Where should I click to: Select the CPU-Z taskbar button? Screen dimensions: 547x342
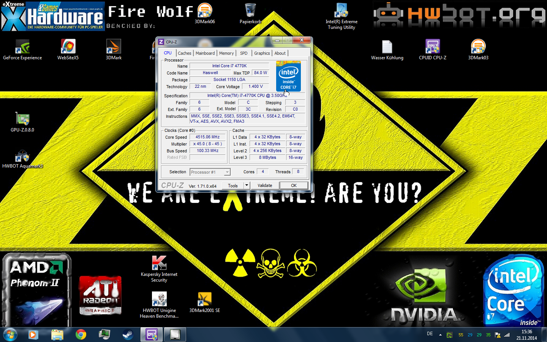[x=152, y=334]
